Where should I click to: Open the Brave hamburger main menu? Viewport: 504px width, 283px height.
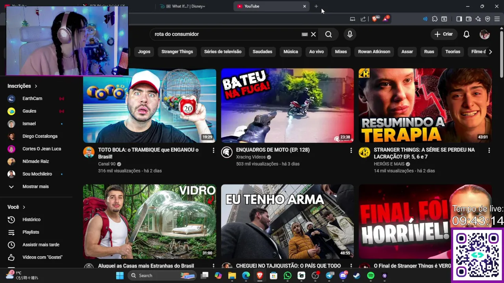(x=497, y=19)
